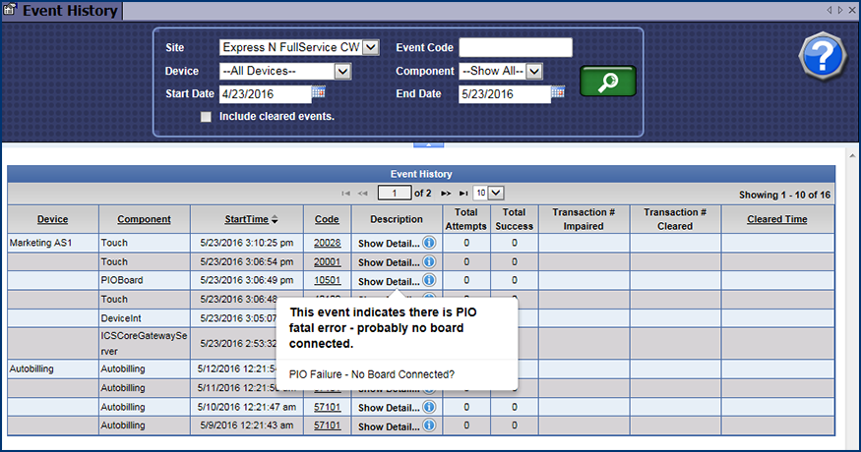Open the Start Date calendar picker

[x=319, y=93]
